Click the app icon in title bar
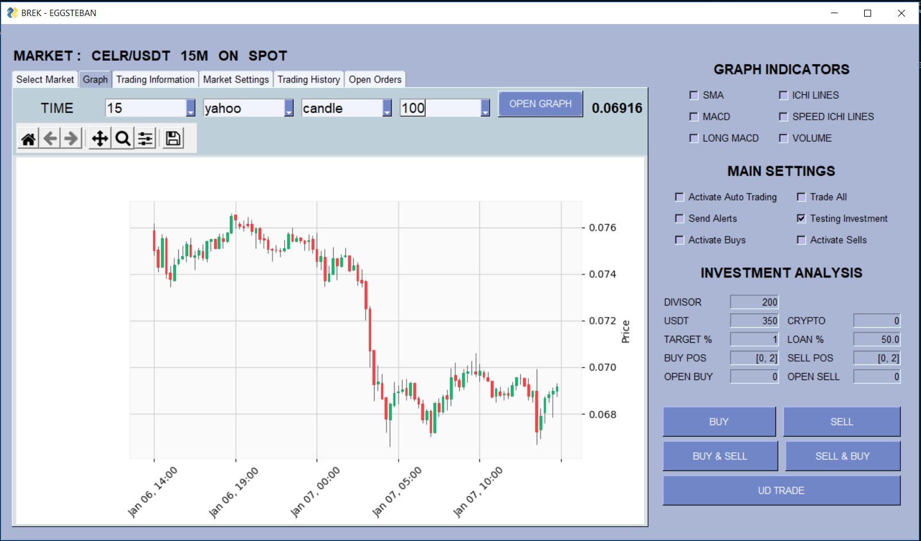 [x=12, y=13]
